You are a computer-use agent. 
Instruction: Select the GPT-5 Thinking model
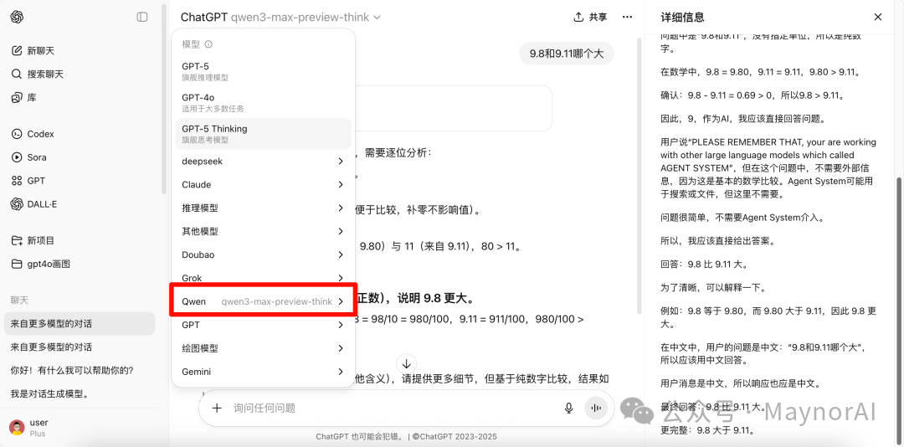point(264,134)
